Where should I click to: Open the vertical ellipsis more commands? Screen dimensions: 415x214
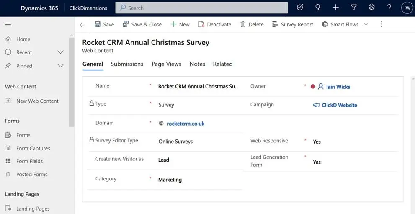381,24
